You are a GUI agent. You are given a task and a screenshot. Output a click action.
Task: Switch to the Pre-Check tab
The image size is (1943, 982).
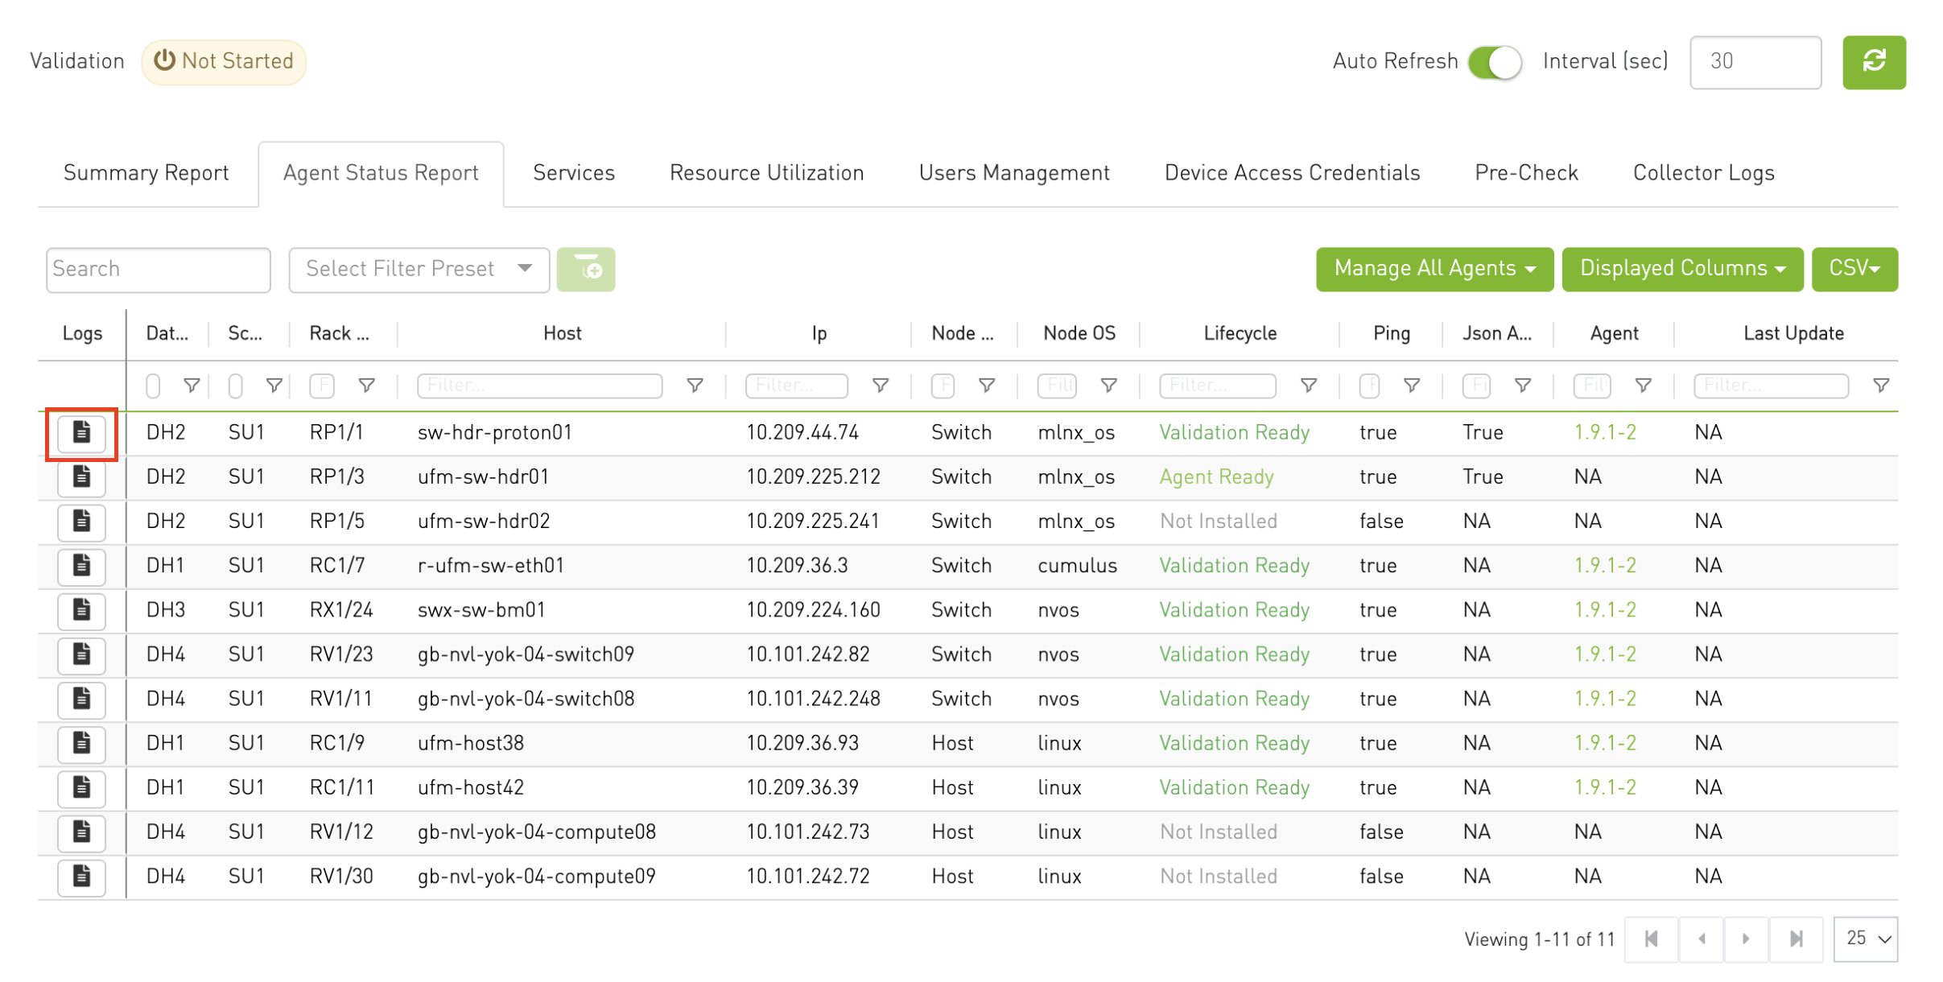point(1526,173)
